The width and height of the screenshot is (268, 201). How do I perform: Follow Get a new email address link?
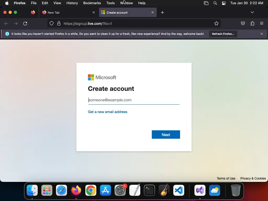pos(108,112)
